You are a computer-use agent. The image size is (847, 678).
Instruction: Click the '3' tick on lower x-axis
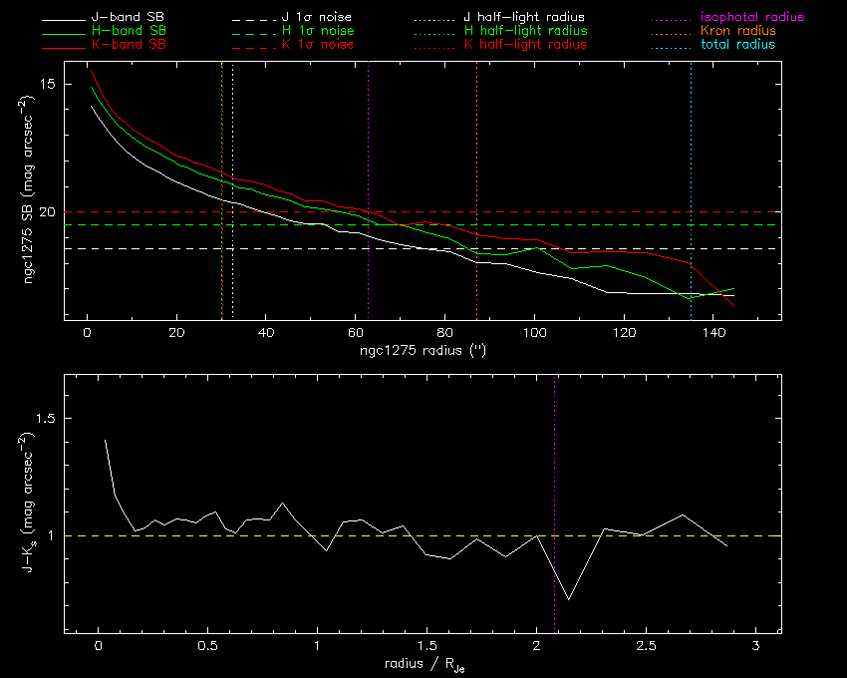(x=755, y=645)
